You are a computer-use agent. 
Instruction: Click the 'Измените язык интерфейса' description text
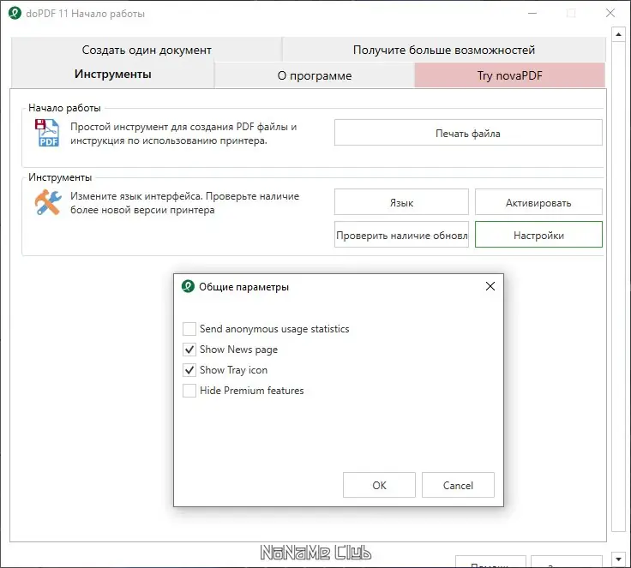[184, 203]
